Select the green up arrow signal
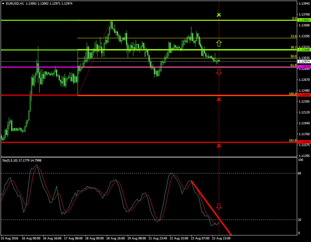 (219, 43)
